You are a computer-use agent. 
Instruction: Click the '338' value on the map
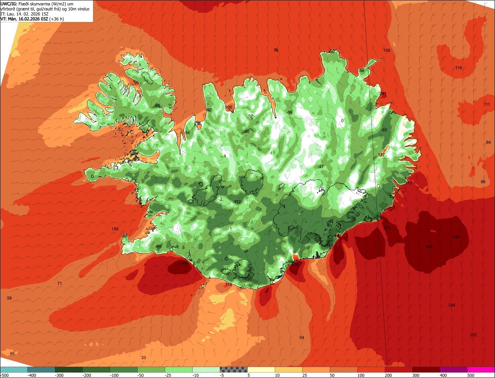tap(456, 237)
